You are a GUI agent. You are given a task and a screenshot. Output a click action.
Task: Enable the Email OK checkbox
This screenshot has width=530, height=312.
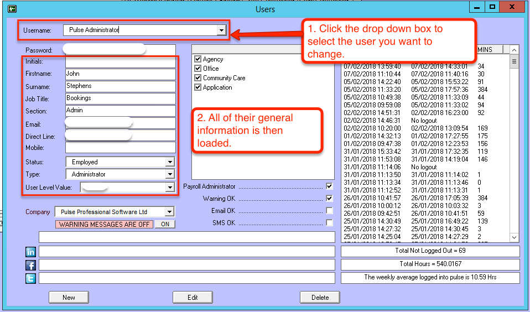click(330, 211)
